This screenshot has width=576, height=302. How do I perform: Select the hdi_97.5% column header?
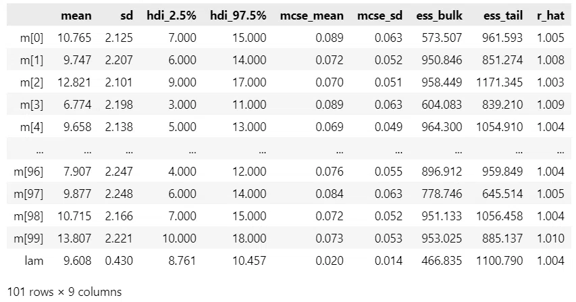(238, 16)
